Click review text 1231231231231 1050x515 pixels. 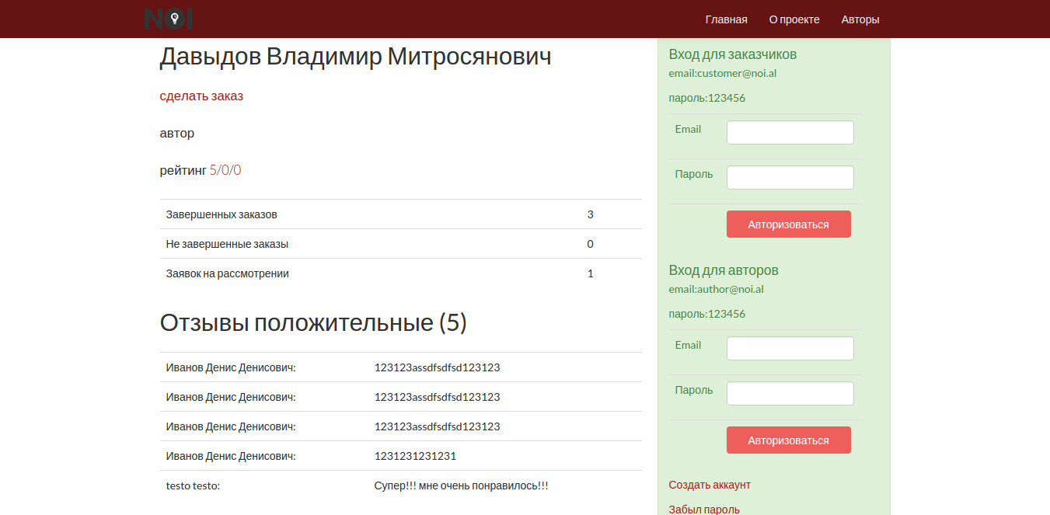click(x=415, y=456)
